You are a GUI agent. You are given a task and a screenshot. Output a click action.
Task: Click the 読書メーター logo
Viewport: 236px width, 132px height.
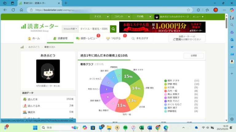(x=40, y=27)
